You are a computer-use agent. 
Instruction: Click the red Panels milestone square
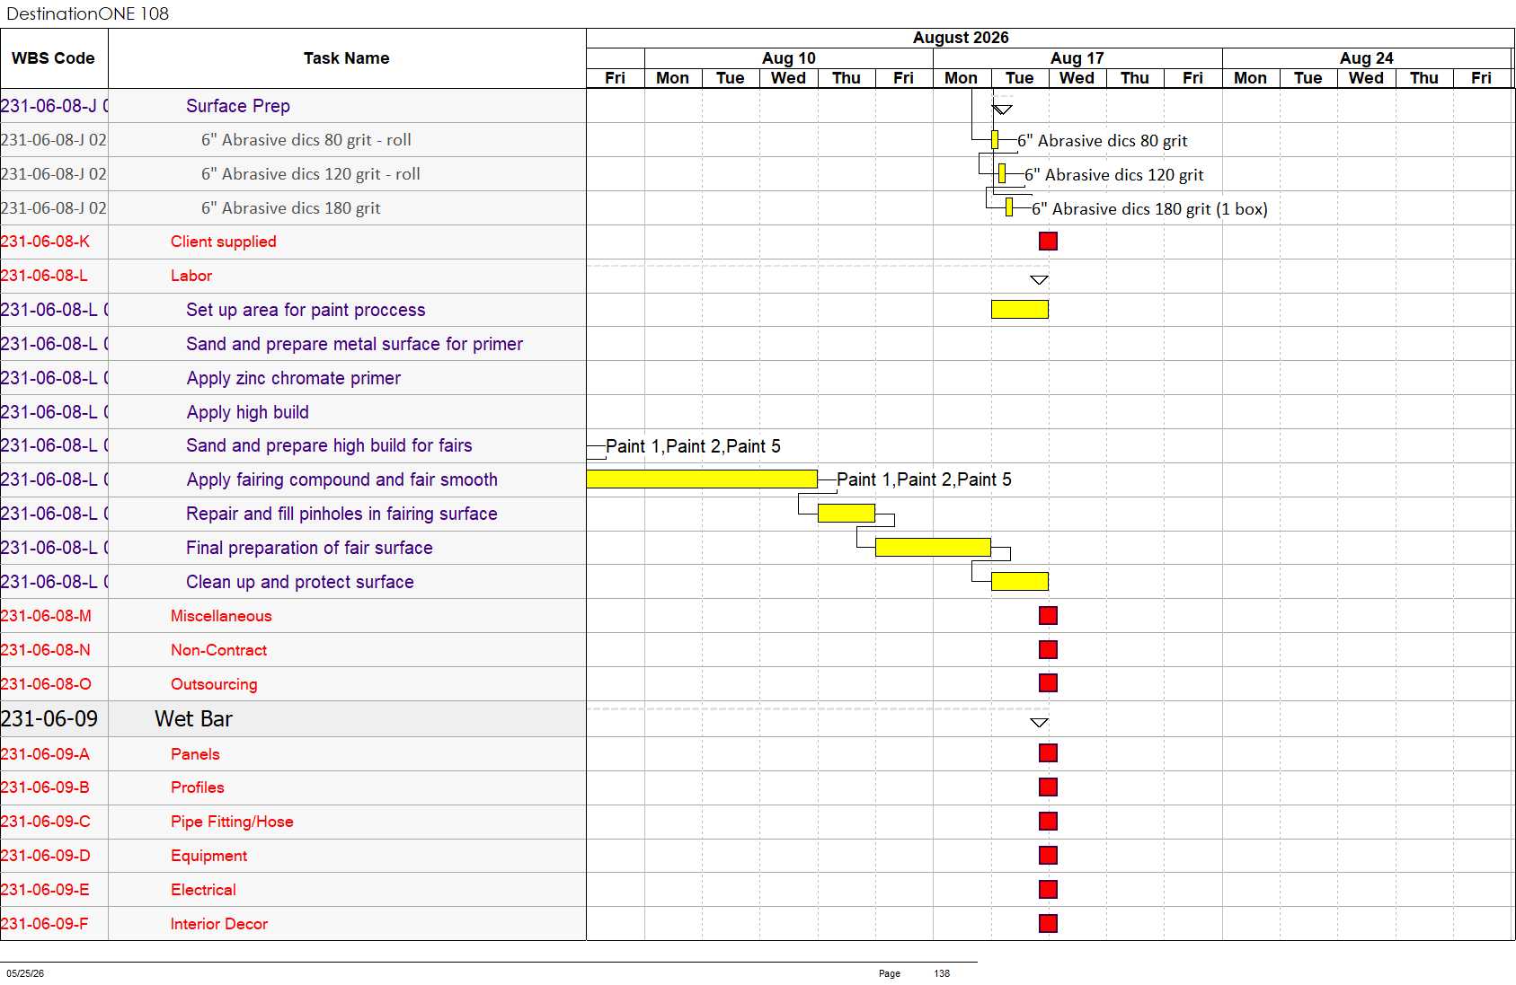(x=1048, y=753)
